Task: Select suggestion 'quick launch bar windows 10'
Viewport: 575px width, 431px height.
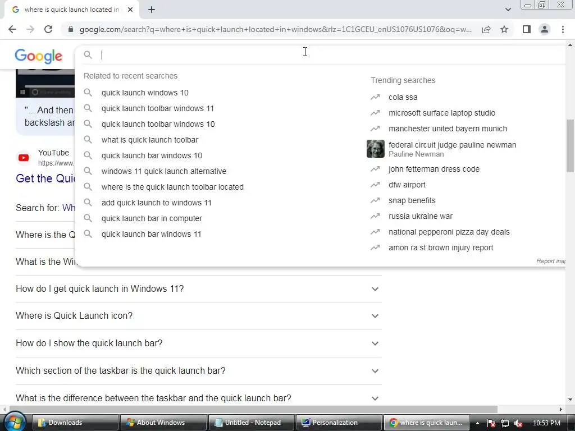Action: coord(152,156)
